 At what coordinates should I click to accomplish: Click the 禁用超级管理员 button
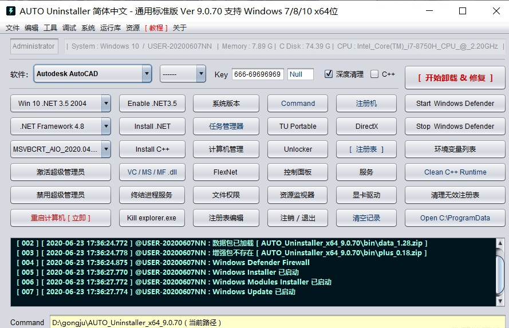click(x=60, y=195)
